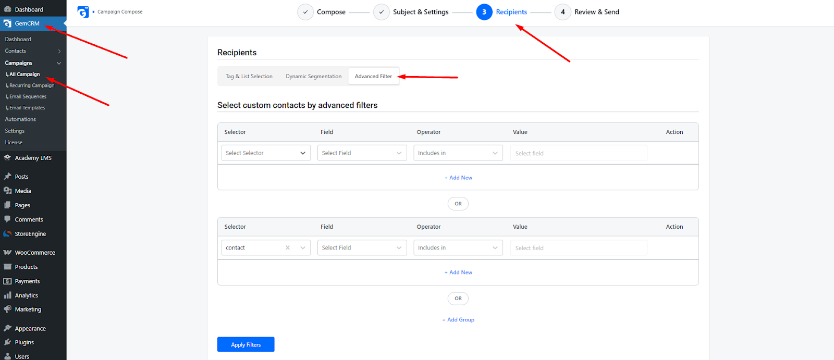This screenshot has height=360, width=834.
Task: Expand the Contacts submenu chevron
Action: [x=59, y=51]
